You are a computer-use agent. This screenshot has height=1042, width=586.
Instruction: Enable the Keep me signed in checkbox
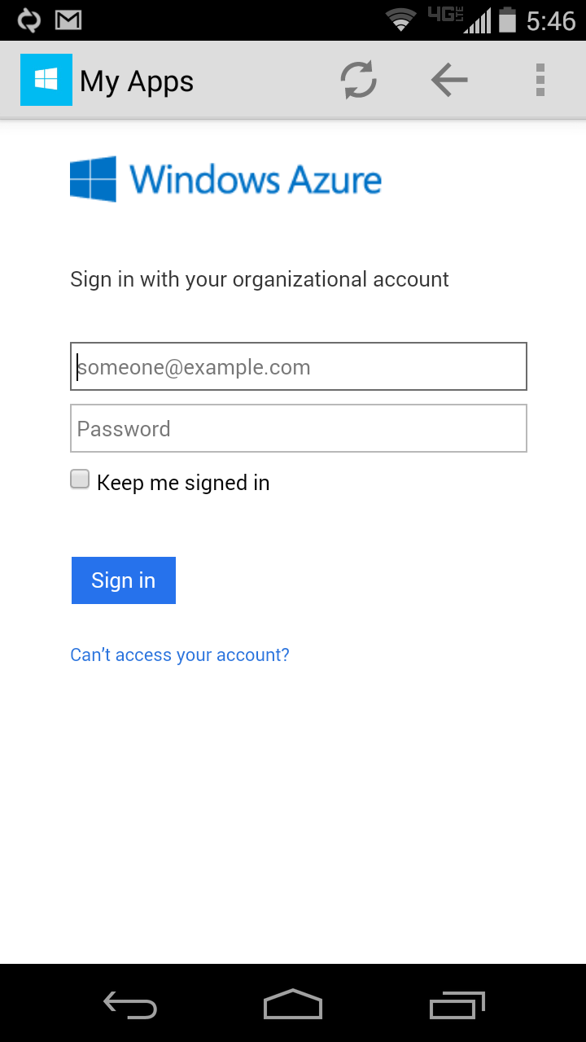[80, 479]
